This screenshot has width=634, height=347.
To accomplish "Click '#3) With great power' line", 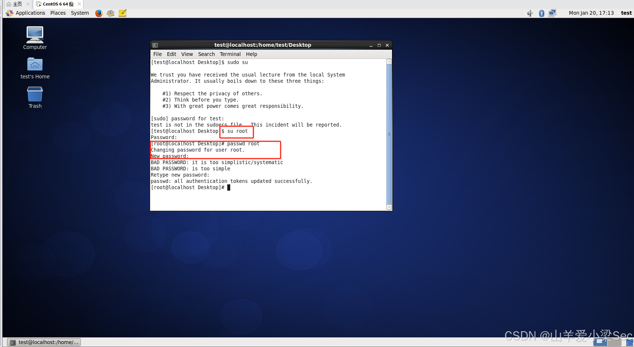I will pyautogui.click(x=233, y=106).
